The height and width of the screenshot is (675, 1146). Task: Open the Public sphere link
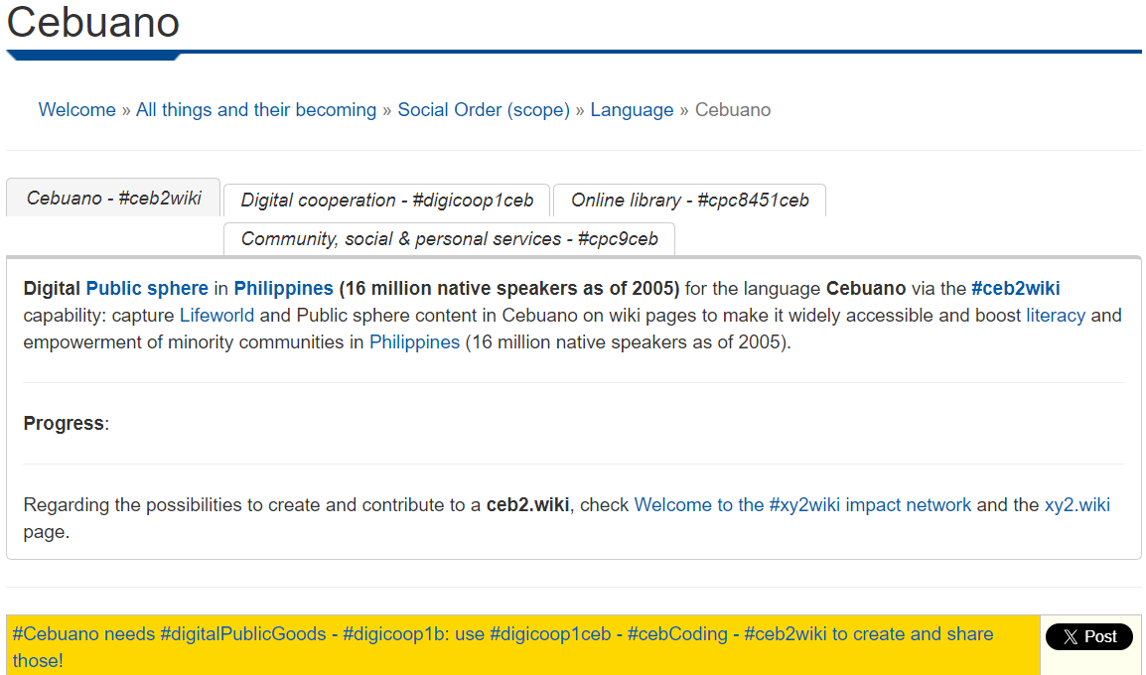click(144, 288)
